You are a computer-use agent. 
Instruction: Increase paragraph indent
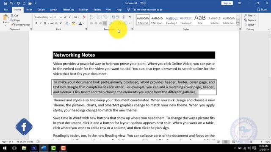(x=118, y=17)
